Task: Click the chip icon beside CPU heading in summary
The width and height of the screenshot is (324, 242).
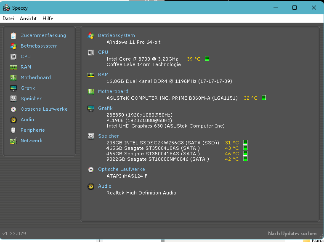Action: coord(91,53)
